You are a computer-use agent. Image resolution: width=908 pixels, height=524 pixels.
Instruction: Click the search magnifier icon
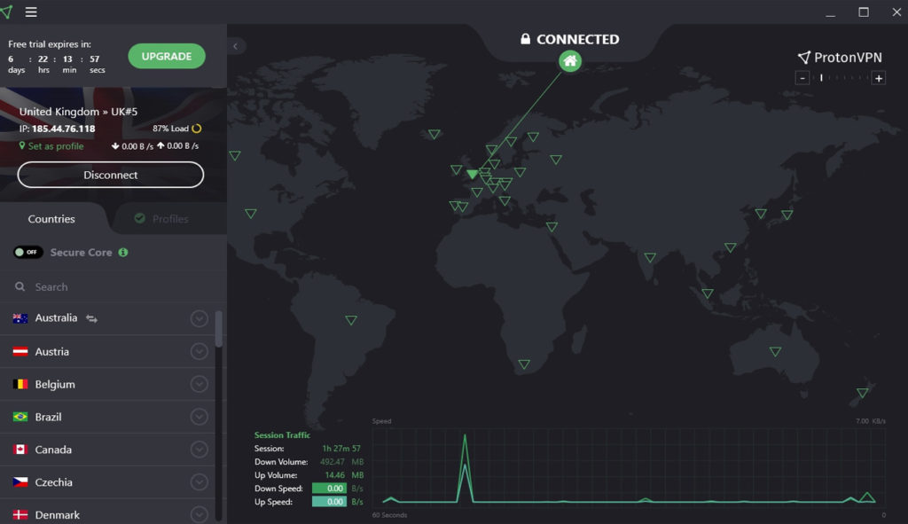pos(20,286)
